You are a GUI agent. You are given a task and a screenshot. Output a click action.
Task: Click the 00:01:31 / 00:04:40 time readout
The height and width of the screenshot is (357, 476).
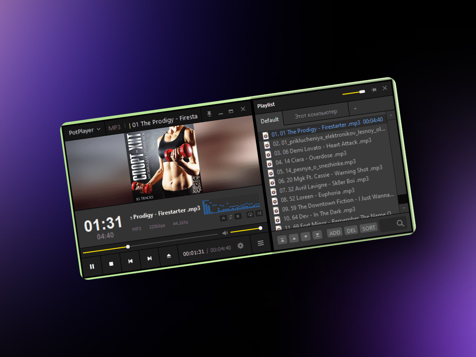tap(207, 250)
